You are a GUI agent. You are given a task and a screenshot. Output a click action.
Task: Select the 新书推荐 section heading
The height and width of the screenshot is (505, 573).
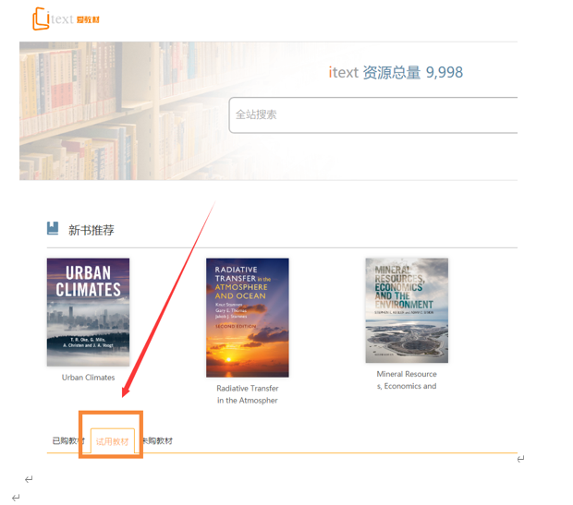(x=91, y=230)
